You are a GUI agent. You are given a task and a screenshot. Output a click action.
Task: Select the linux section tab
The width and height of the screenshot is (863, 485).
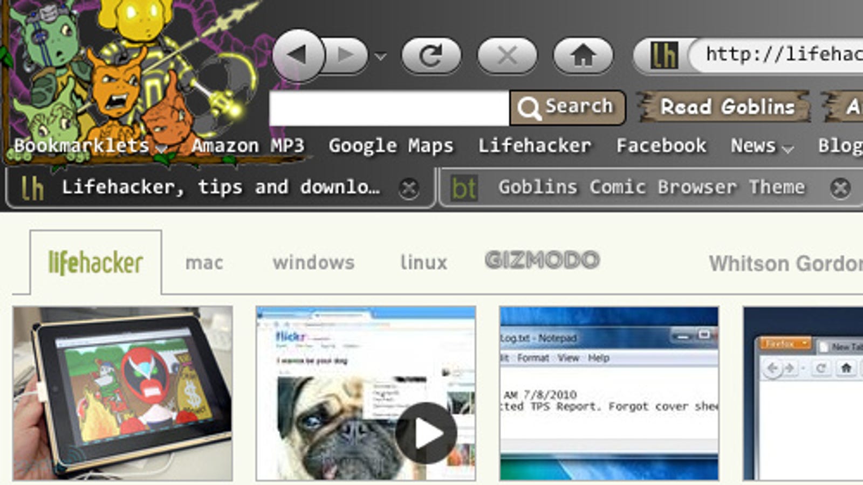tap(423, 263)
